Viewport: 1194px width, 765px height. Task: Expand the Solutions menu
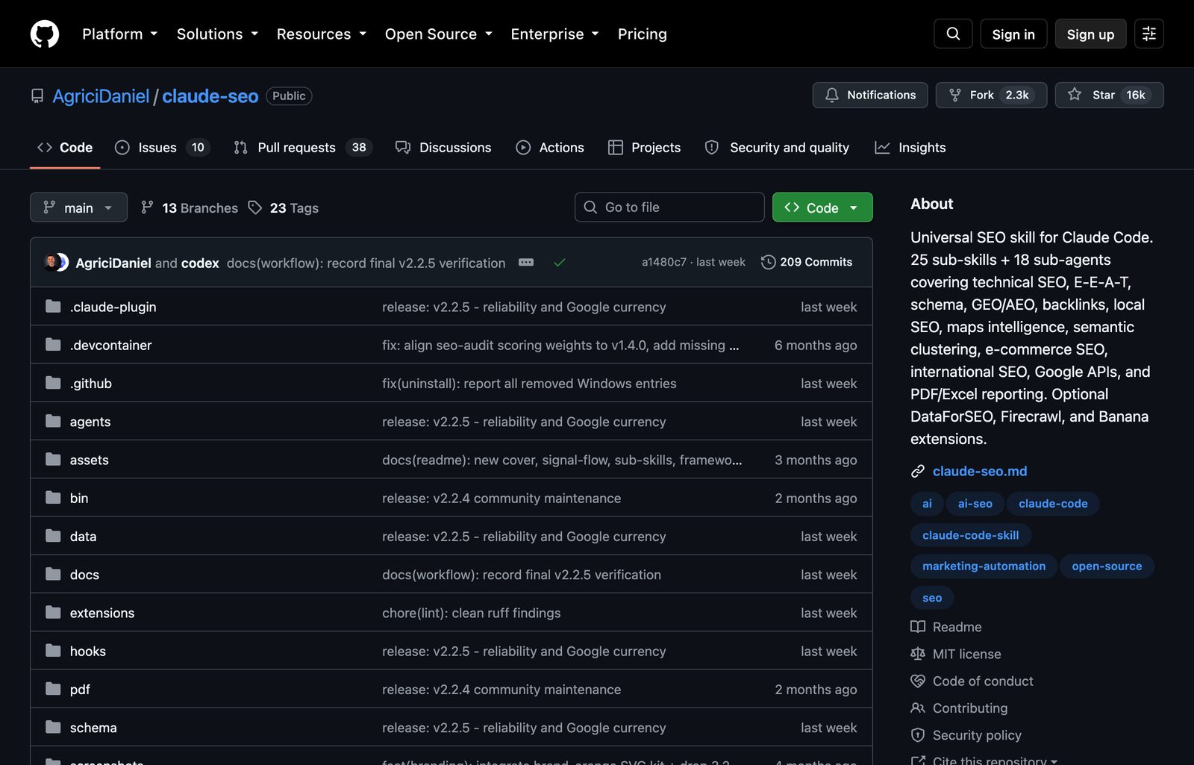click(217, 34)
